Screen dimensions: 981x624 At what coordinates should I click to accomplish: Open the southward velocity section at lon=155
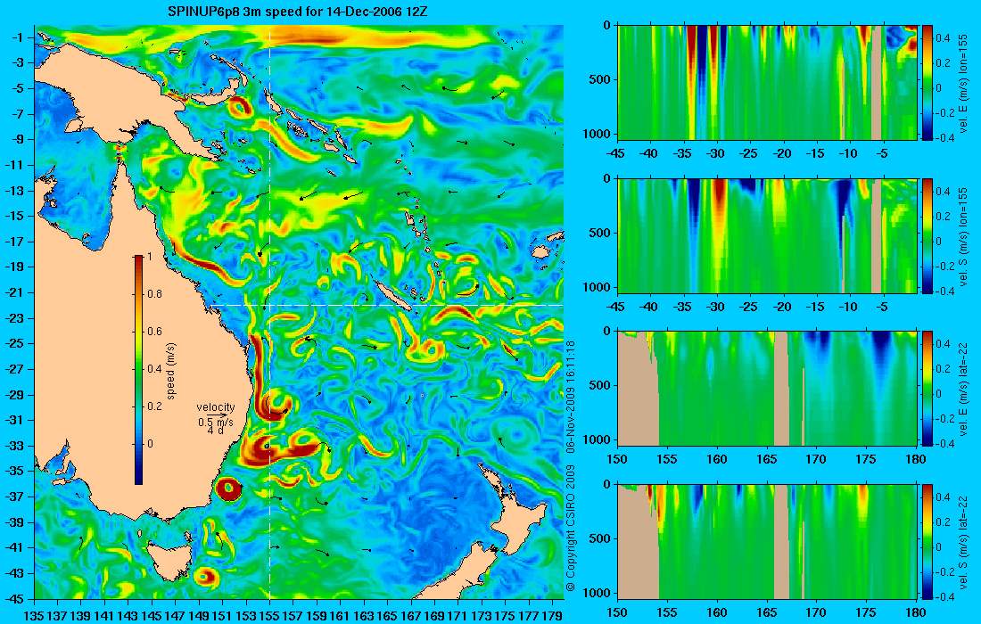767,235
